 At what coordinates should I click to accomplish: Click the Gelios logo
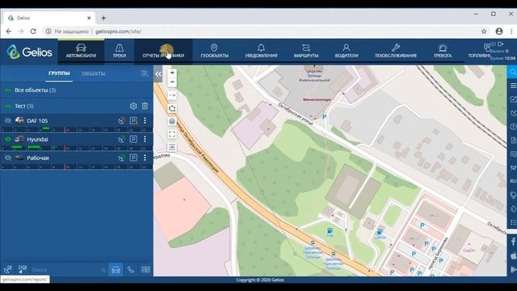point(29,52)
